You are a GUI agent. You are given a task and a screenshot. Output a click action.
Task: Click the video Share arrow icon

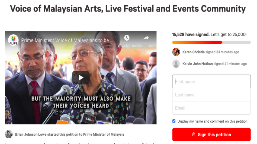click(x=146, y=38)
